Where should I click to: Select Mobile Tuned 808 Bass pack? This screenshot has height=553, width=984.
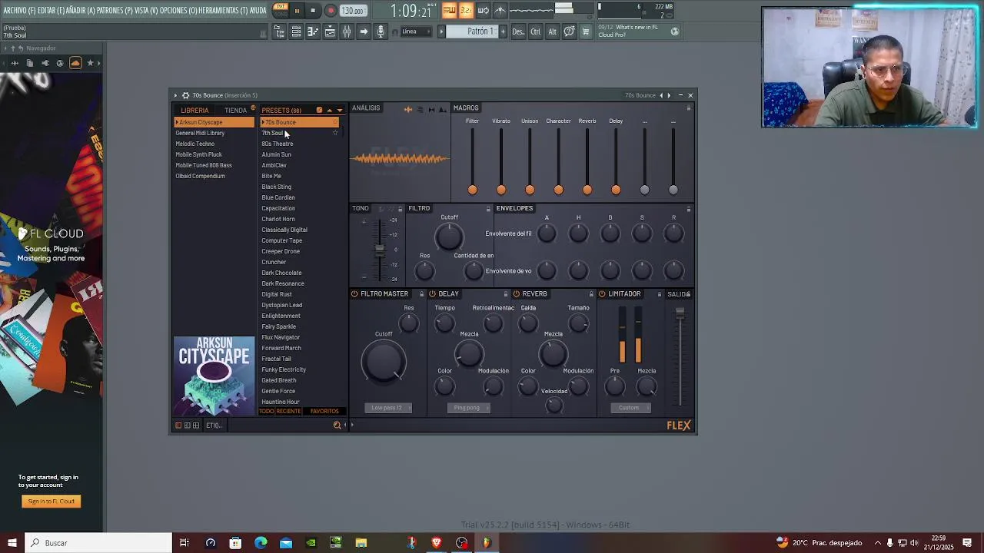[204, 165]
